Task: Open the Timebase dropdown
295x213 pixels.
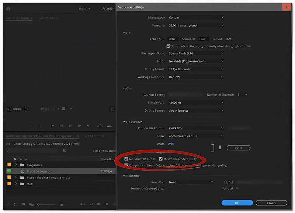Action: tap(196, 25)
